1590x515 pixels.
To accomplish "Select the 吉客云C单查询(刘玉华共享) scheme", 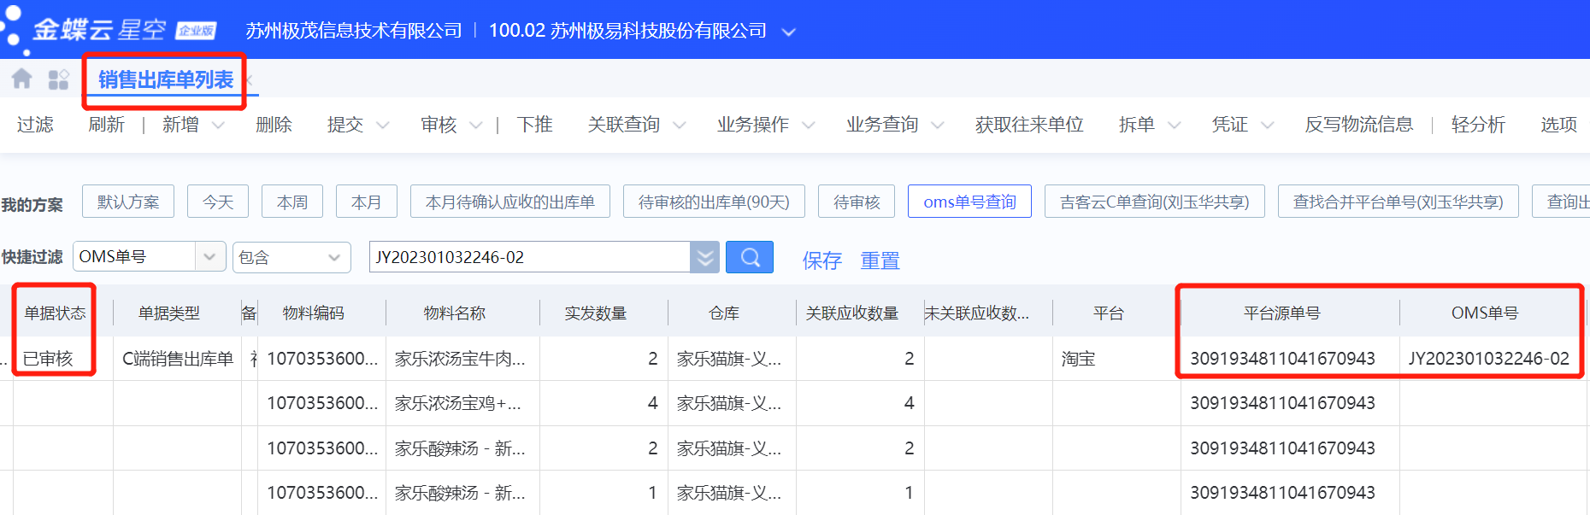I will tap(1155, 202).
